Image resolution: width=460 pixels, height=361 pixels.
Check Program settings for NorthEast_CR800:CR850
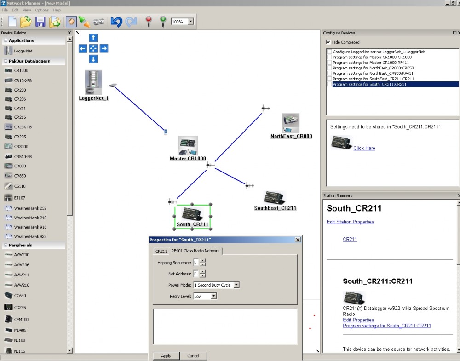[329, 68]
